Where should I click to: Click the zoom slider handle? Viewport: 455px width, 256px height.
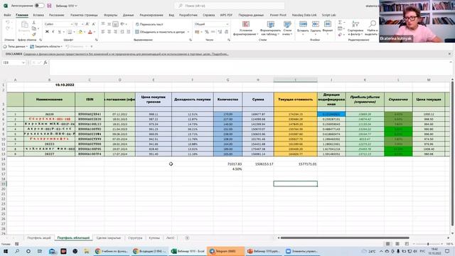[x=428, y=244]
